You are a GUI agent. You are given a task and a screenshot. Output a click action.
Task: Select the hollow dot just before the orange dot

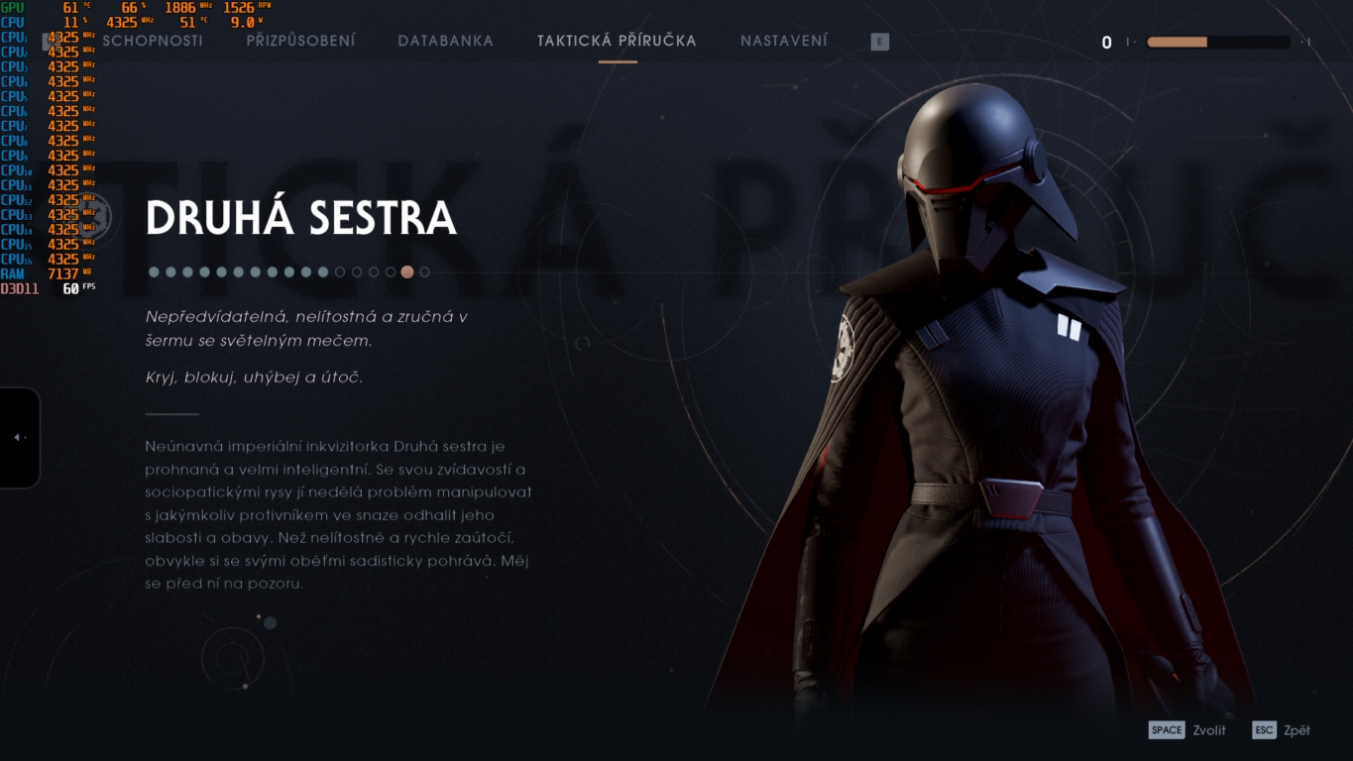click(391, 272)
